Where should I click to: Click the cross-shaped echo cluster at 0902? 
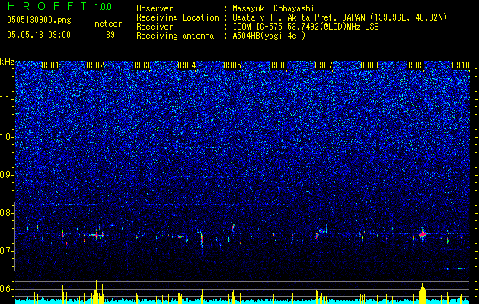coord(97,235)
